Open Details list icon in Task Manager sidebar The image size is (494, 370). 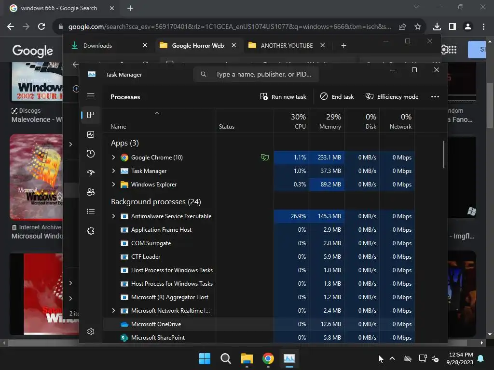91,211
